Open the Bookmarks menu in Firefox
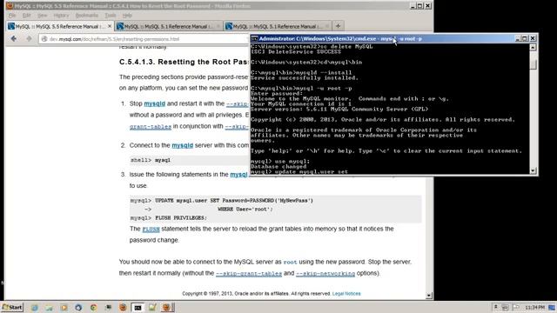557x313 pixels. (87, 16)
